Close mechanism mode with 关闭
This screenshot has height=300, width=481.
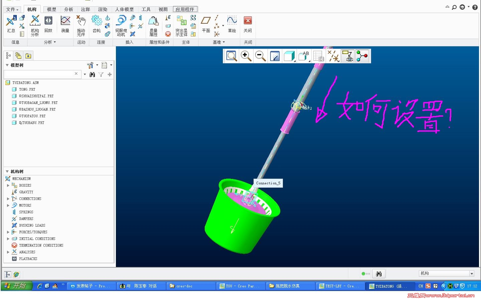[x=248, y=24]
